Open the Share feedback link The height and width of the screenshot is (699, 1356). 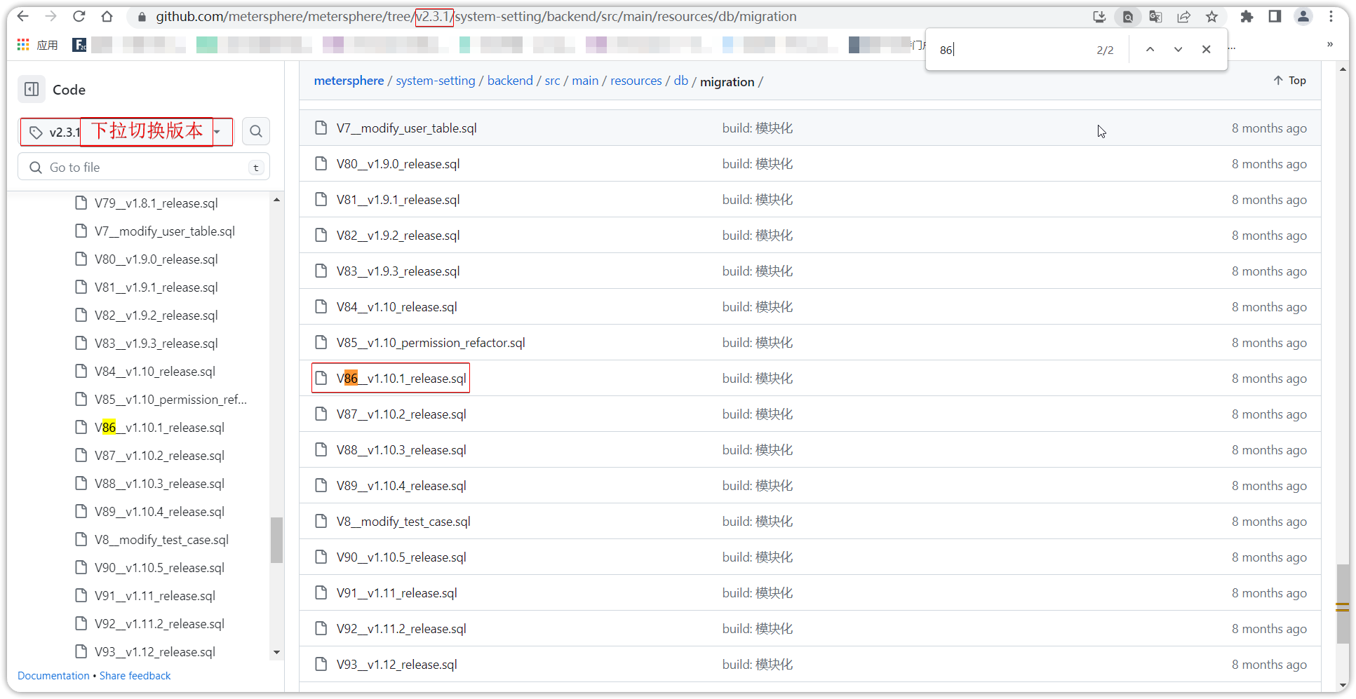(135, 676)
